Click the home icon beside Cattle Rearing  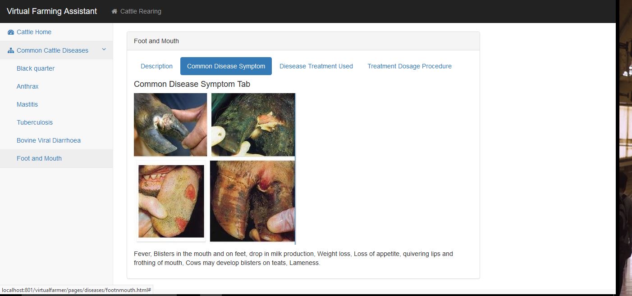[x=114, y=11]
